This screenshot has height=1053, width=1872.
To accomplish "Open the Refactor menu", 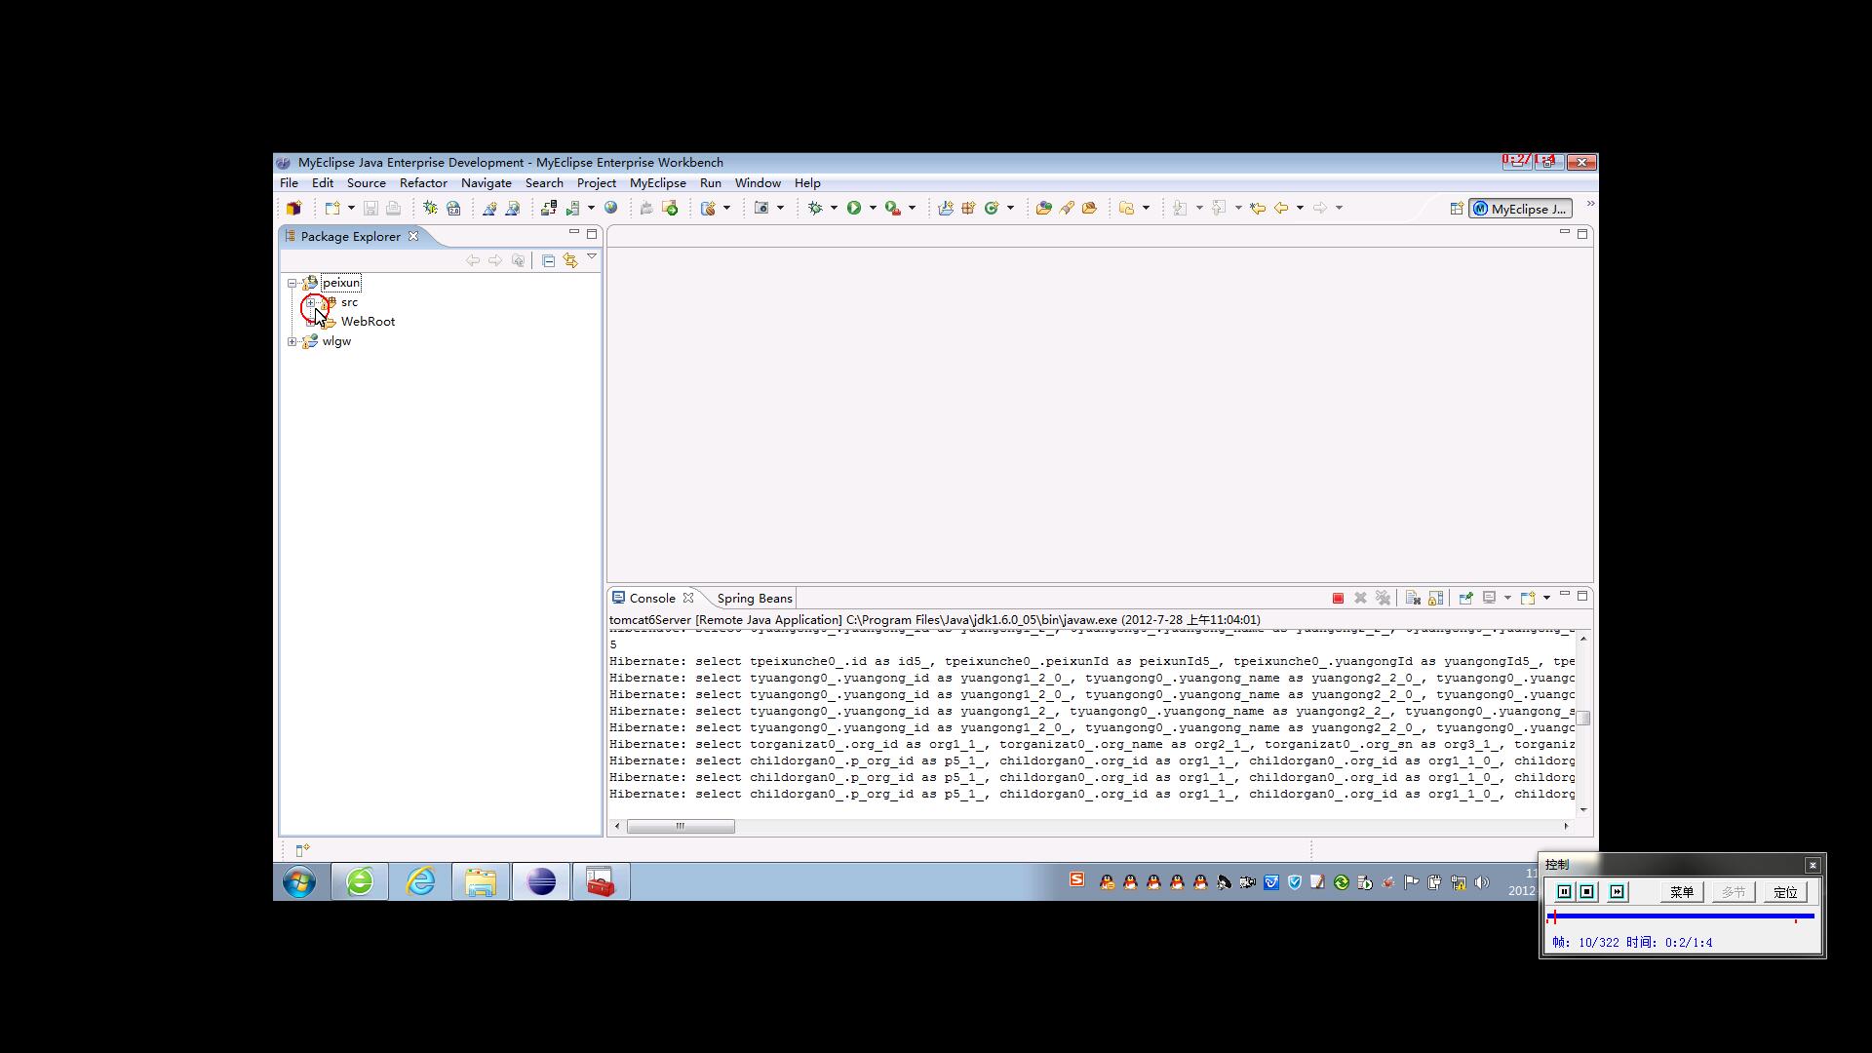I will [423, 183].
